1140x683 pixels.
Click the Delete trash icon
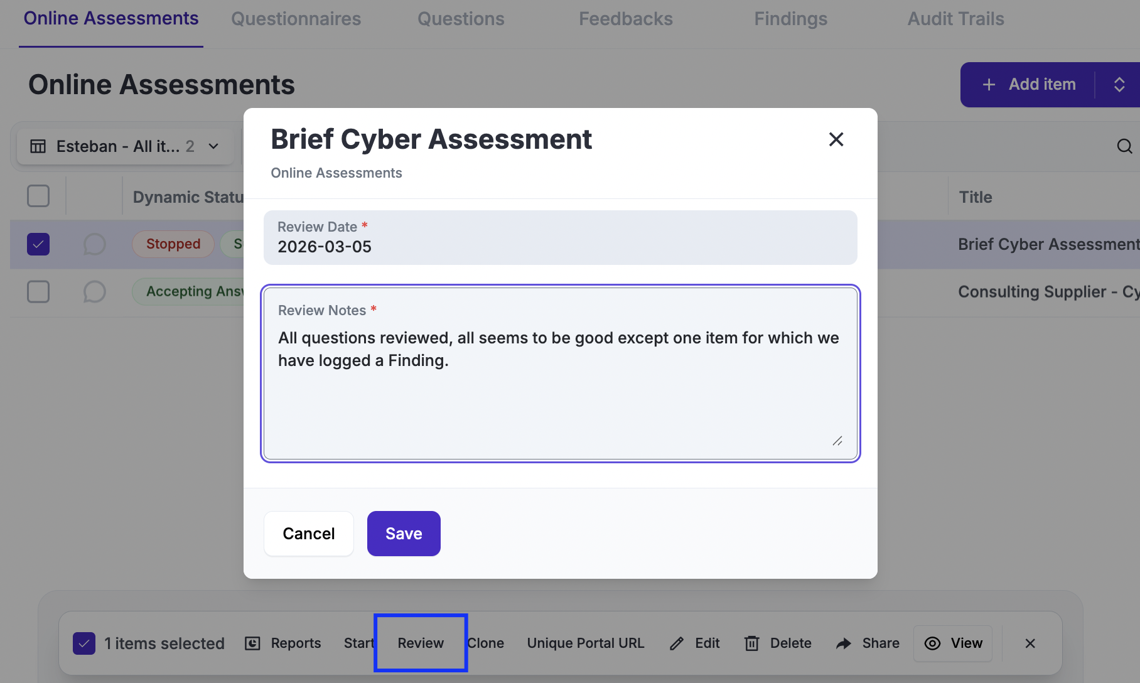(x=751, y=643)
